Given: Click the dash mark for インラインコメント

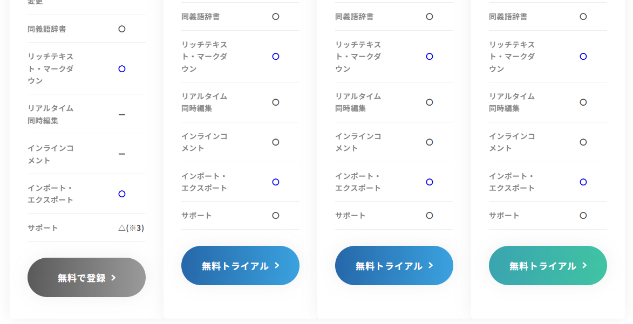Looking at the screenshot, I should point(122,154).
